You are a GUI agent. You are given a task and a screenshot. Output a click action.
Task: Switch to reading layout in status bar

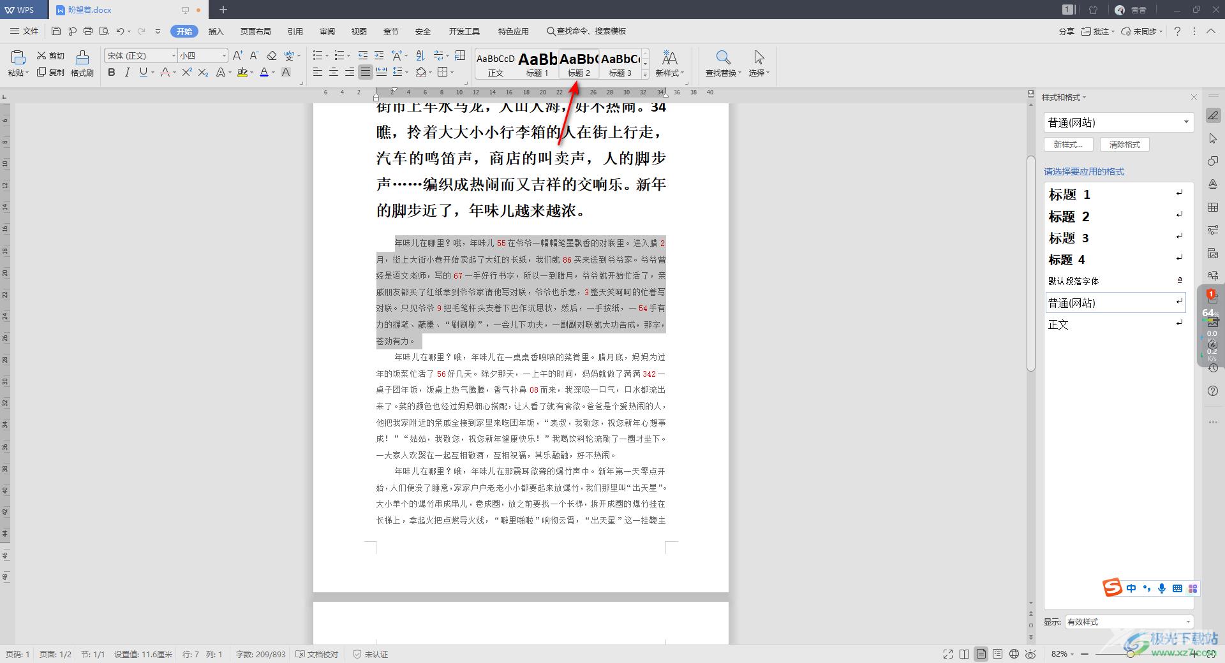click(x=964, y=654)
